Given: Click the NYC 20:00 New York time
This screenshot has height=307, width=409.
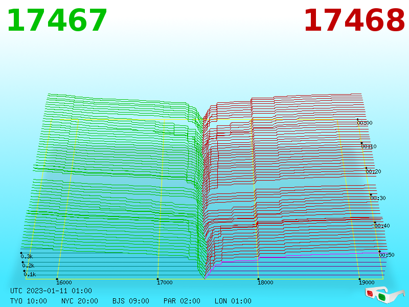Looking at the screenshot, I should pyautogui.click(x=80, y=301).
